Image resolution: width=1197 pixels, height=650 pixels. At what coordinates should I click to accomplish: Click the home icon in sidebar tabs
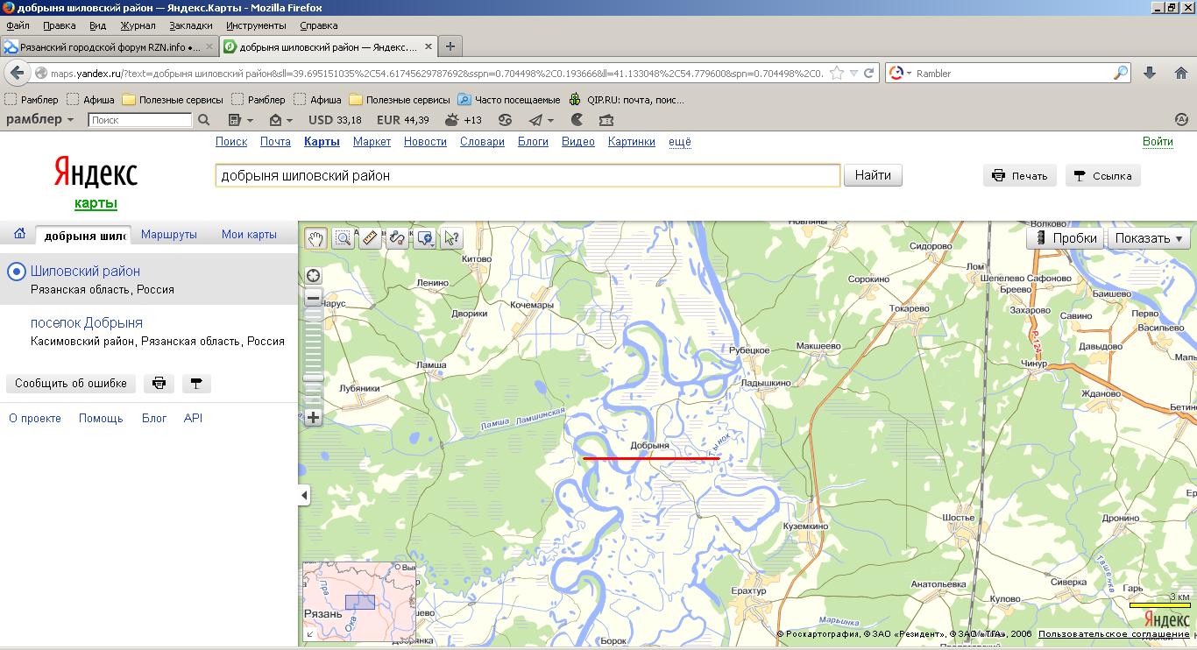point(19,234)
